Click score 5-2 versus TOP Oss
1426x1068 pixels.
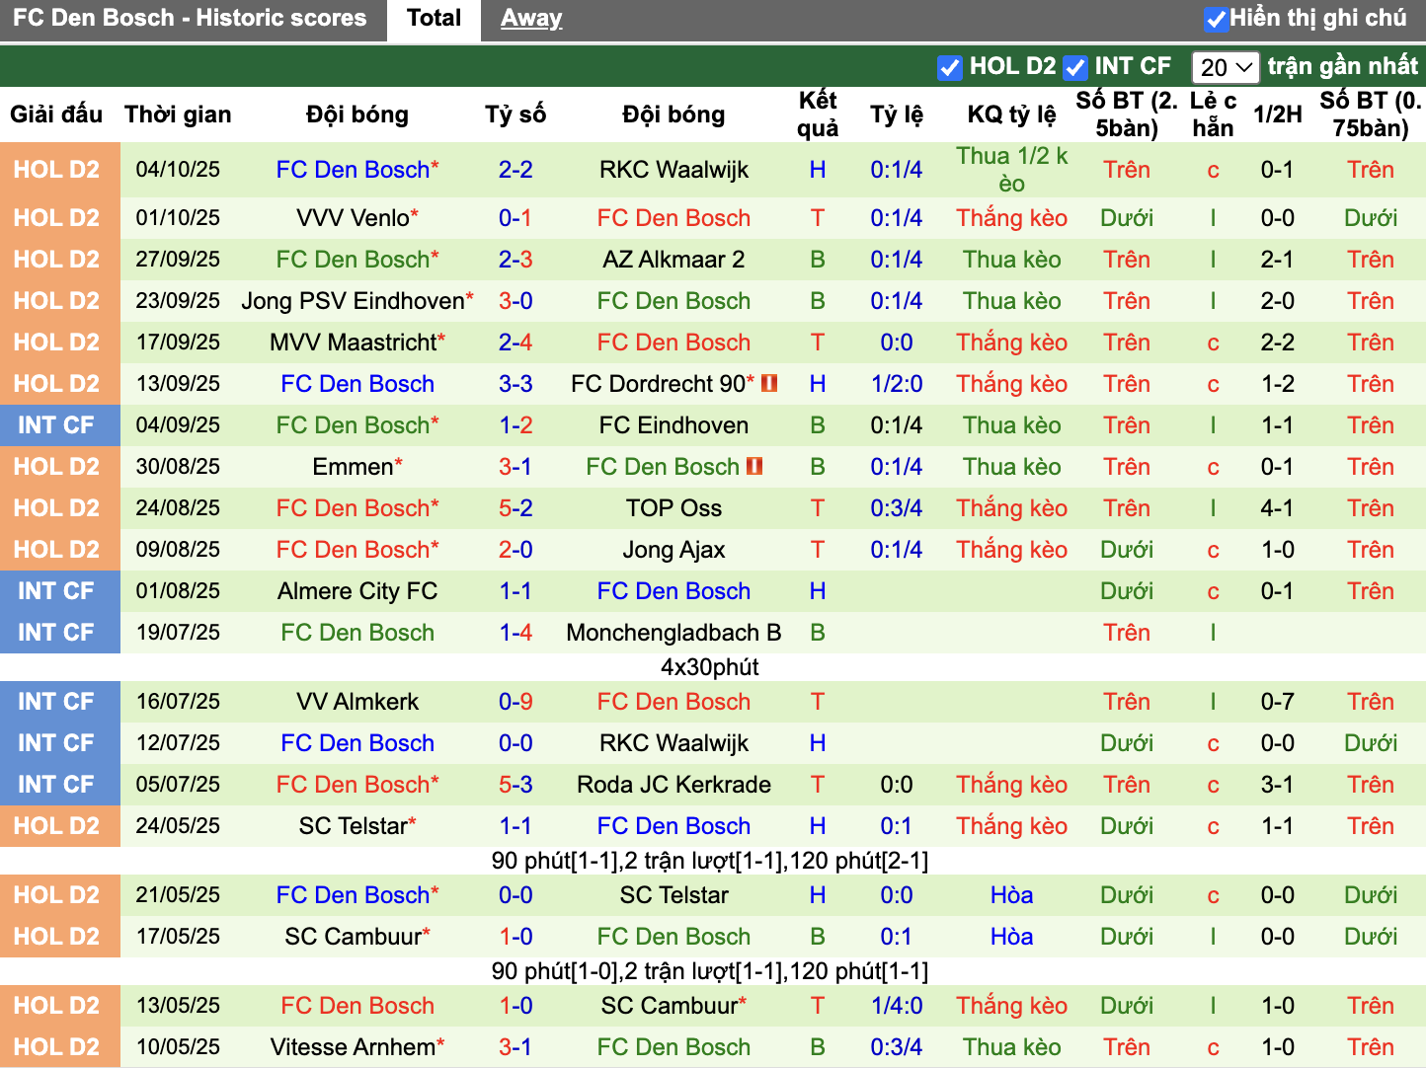pos(515,508)
